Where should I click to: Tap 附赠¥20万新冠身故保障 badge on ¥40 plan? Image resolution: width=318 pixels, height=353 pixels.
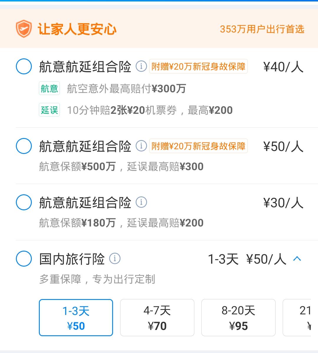click(x=198, y=66)
